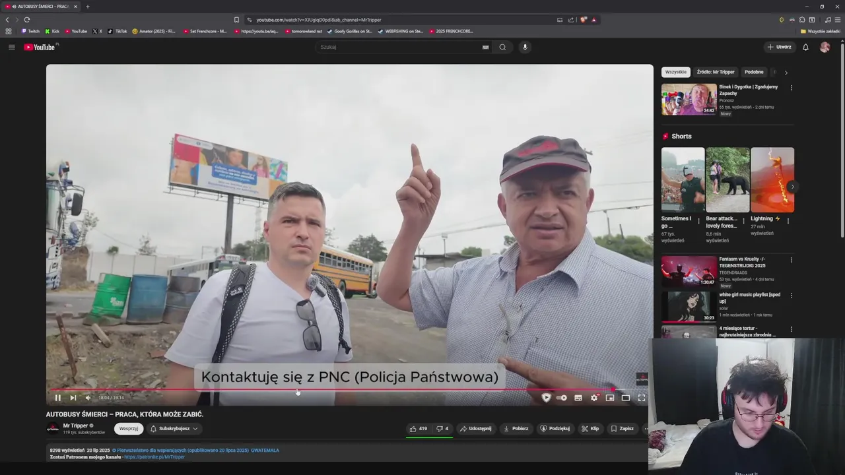Click the search magnifier button

[x=502, y=47]
